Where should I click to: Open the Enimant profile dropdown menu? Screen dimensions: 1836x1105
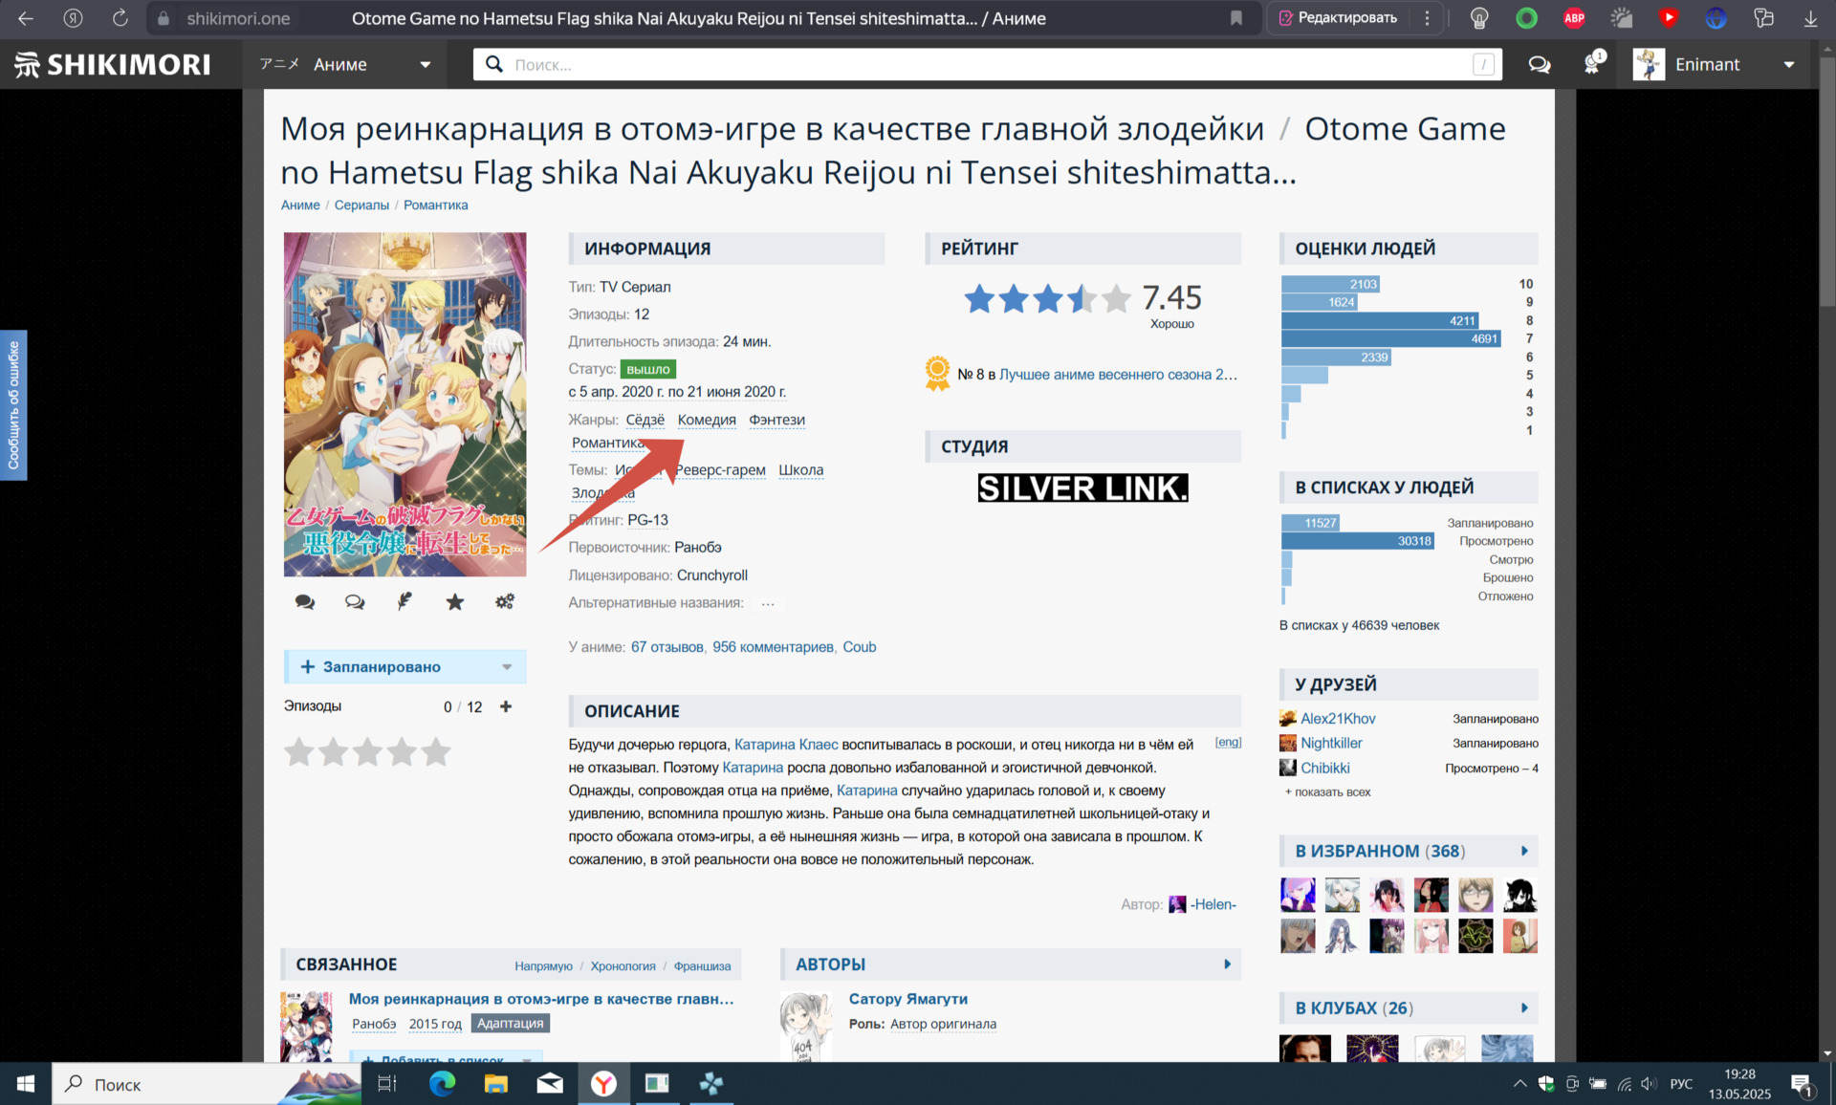1788,65
